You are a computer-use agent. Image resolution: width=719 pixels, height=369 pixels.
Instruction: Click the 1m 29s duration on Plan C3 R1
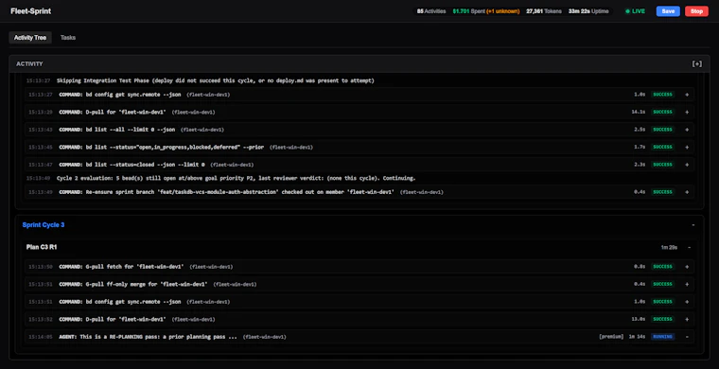pos(669,248)
